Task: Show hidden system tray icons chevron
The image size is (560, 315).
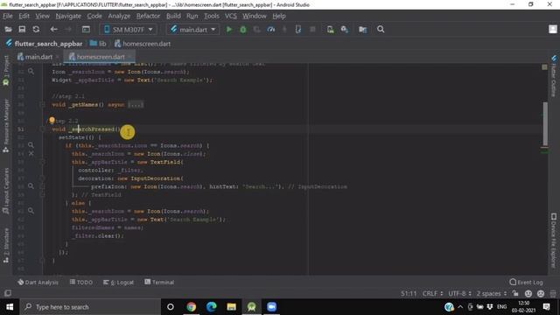Action: 460,307
